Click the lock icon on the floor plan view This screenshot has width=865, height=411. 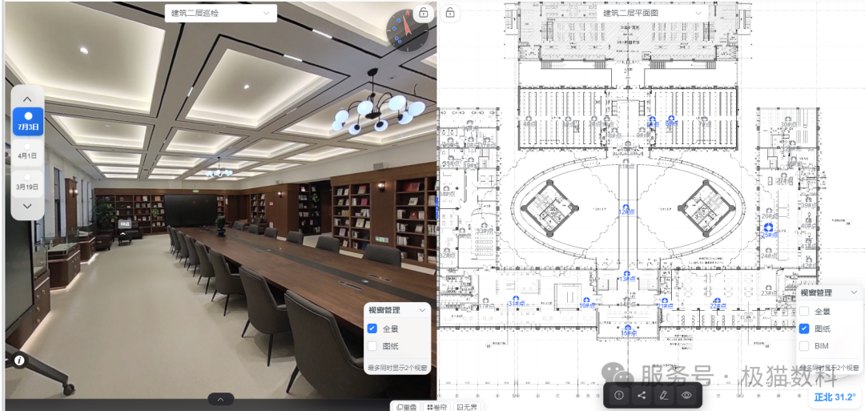(450, 12)
